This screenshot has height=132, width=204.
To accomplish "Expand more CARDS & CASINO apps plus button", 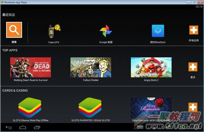I will point(193,107).
